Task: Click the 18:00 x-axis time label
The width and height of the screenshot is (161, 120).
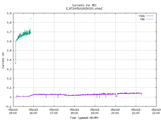Action: coord(74,113)
